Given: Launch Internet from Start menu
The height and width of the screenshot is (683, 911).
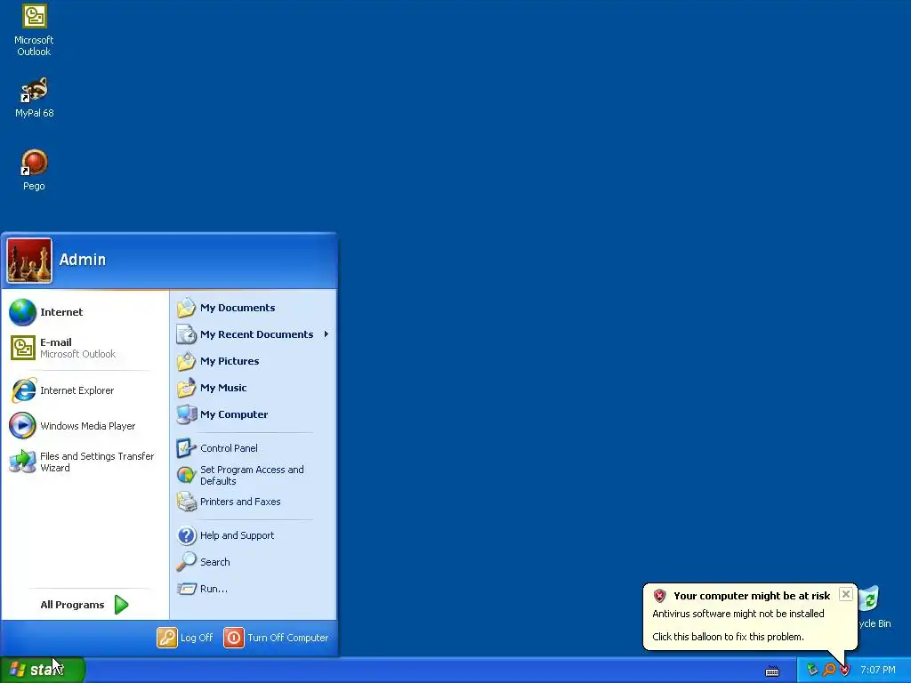Looking at the screenshot, I should (85, 312).
